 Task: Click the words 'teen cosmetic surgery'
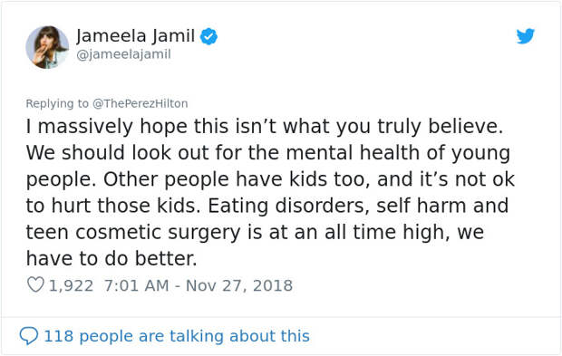tap(133, 233)
